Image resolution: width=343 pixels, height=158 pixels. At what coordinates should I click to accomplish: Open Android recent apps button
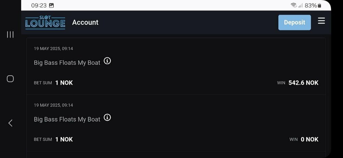(10, 34)
